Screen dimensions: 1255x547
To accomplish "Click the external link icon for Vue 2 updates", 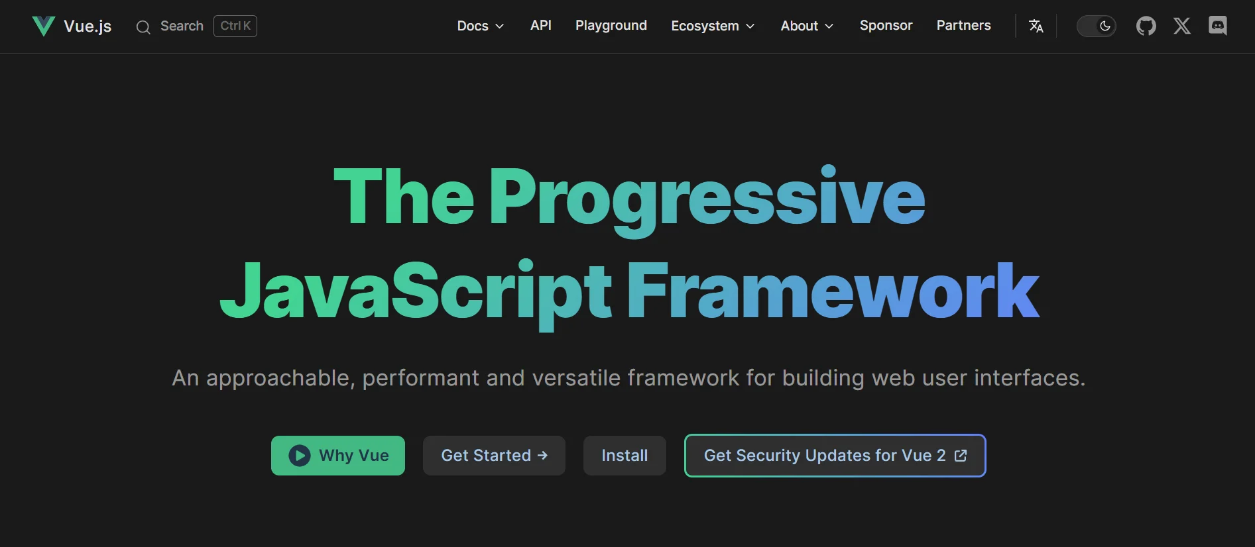I will [961, 456].
